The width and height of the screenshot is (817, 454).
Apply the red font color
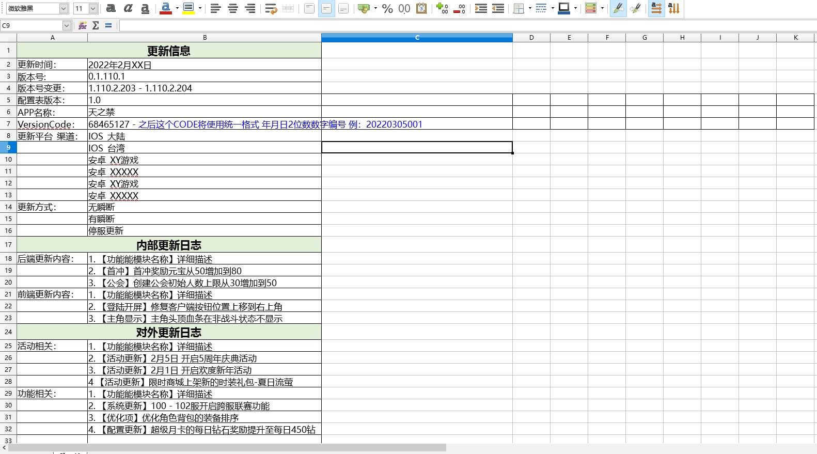coord(166,8)
